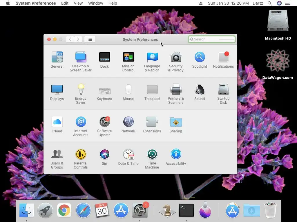Open Printers & Scanners preferences
Viewport: 297px width, 222px height.
pos(176,94)
